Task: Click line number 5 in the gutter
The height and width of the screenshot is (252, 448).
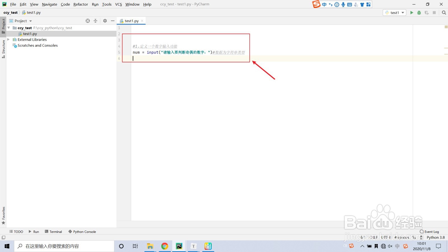Action: (x=119, y=52)
